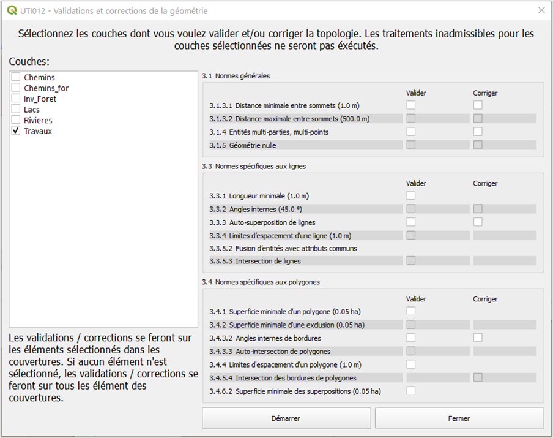The image size is (553, 438).
Task: Enable Valider for 3.3.3 Auto-superposition de lignes
Action: [x=411, y=222]
